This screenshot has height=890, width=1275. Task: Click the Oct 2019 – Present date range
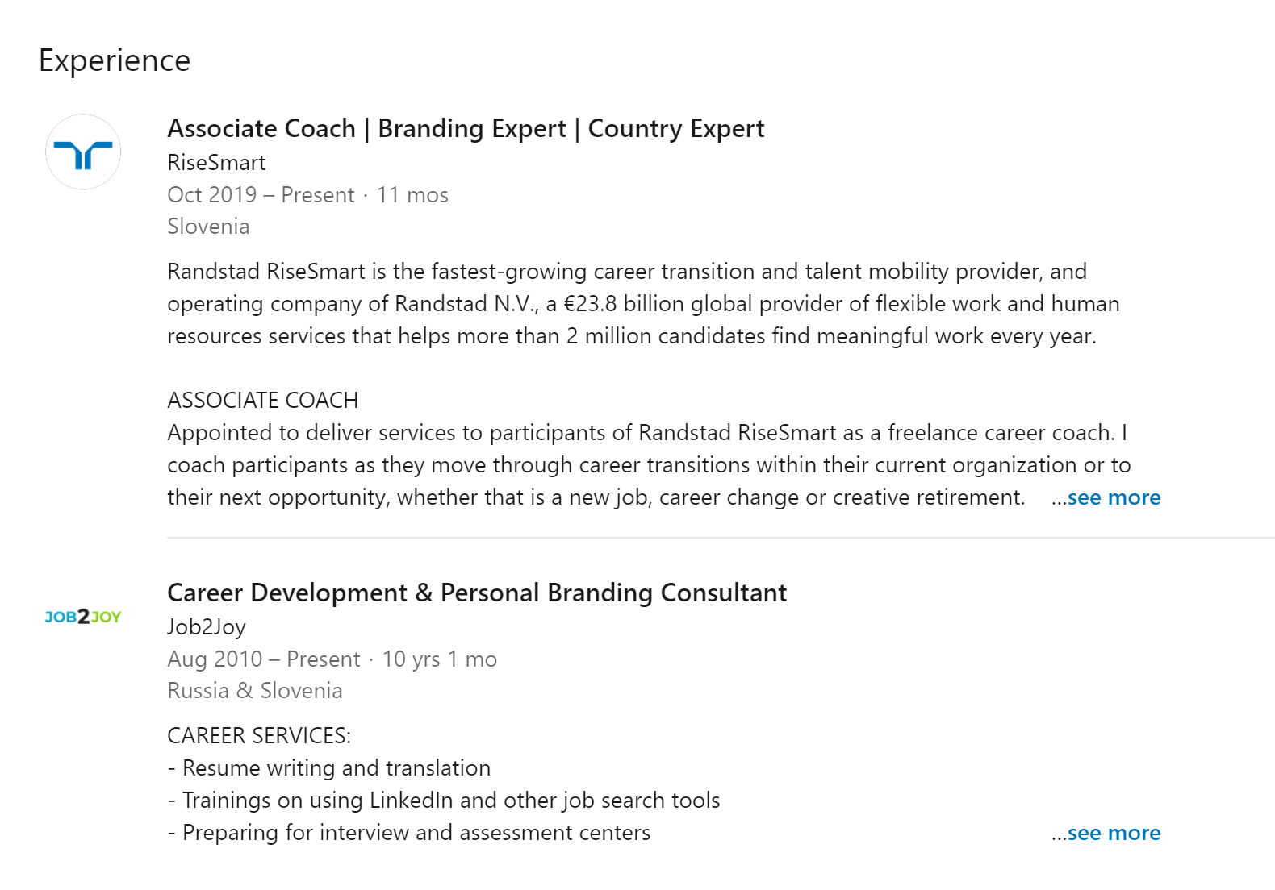pyautogui.click(x=261, y=195)
